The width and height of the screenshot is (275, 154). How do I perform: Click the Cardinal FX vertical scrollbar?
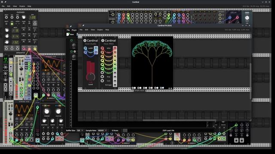pyautogui.click(x=250, y=81)
